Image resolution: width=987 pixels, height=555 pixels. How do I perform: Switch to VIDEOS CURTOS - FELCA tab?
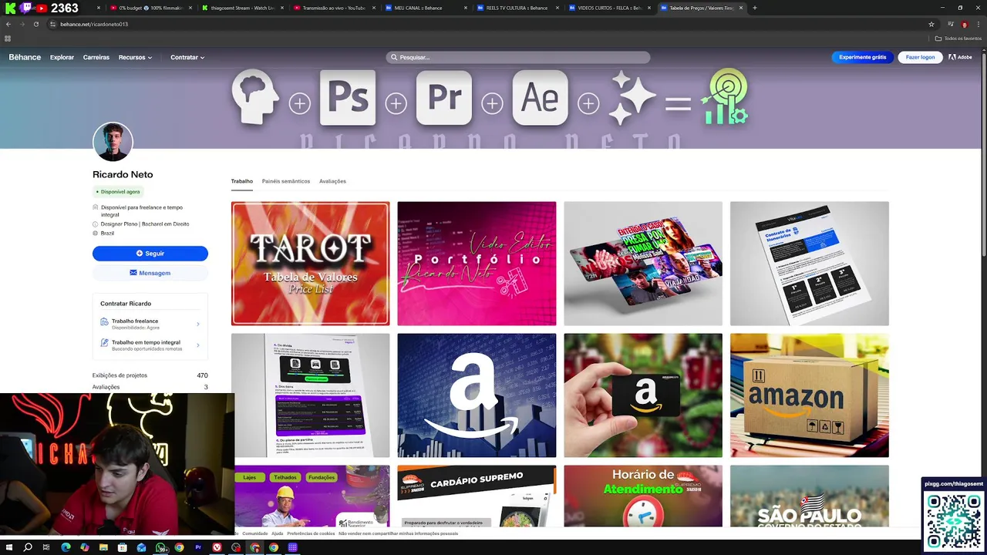(609, 8)
